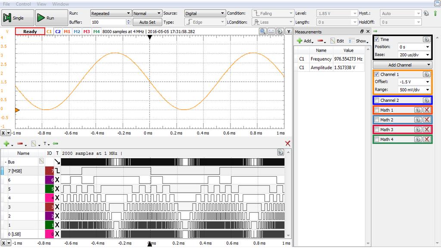
Task: Click the trigger position marker atop plot
Action: coord(149,37)
